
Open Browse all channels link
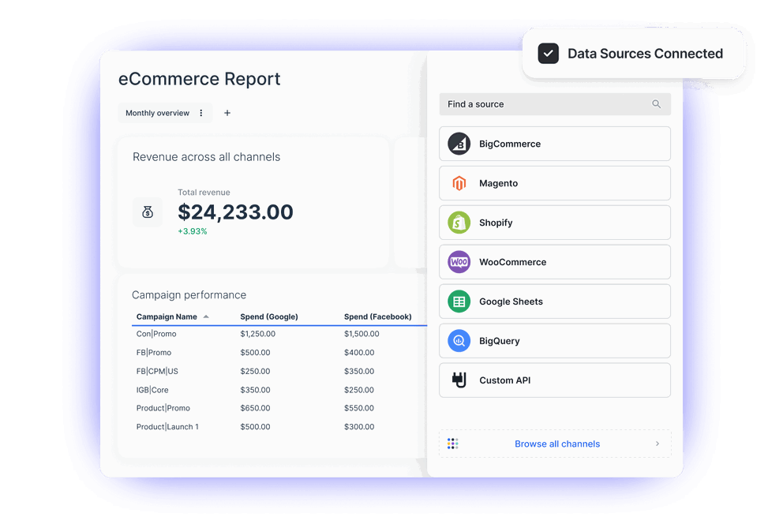557,444
